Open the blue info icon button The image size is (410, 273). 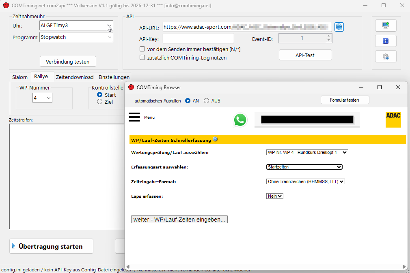pyautogui.click(x=386, y=41)
